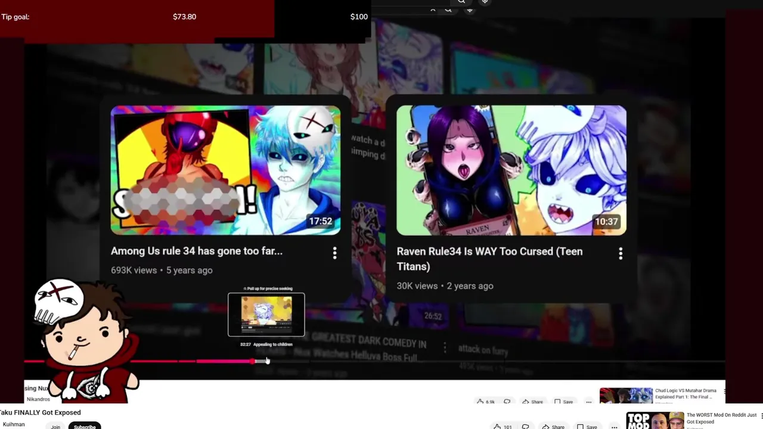Open 'Chud Logic VS Mutahar Drama' recommended video thumbnail

[x=626, y=396]
